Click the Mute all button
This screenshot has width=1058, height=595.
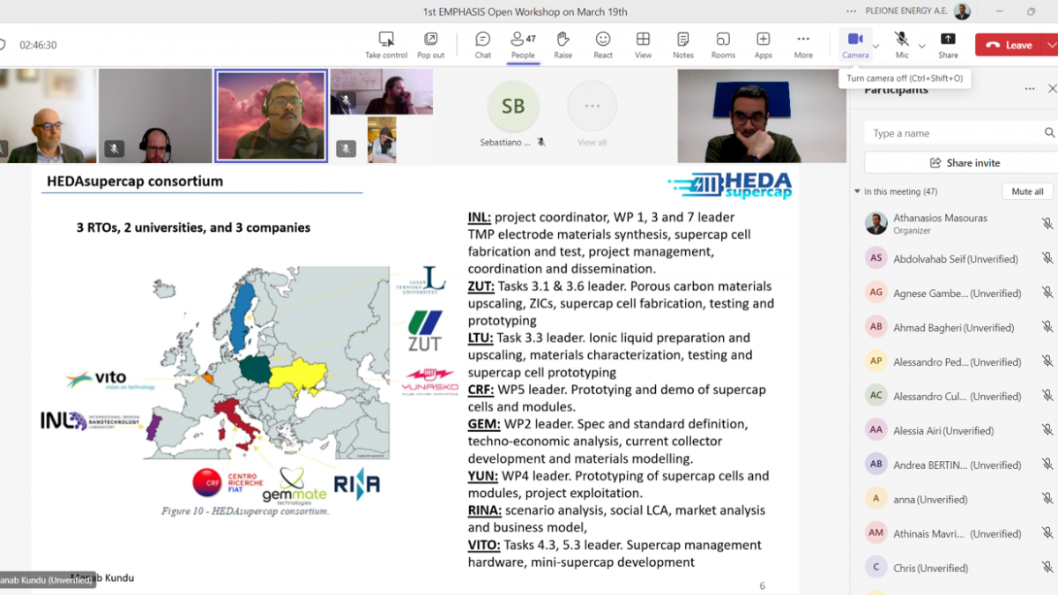1027,191
